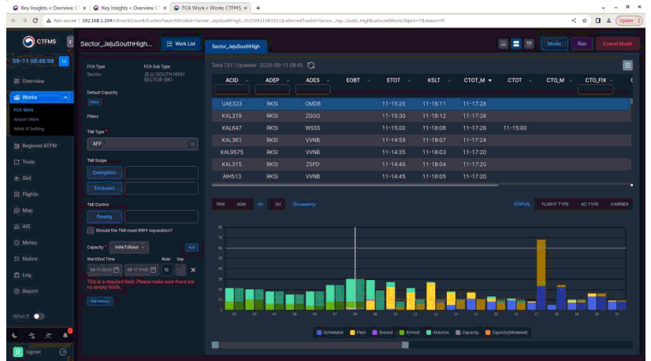651x361 pixels.
Task: Open Overview in the sidebar
Action: pos(33,81)
